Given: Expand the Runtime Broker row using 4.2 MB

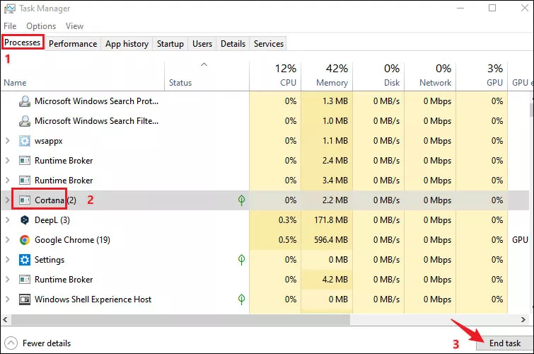Looking at the screenshot, I should 8,280.
